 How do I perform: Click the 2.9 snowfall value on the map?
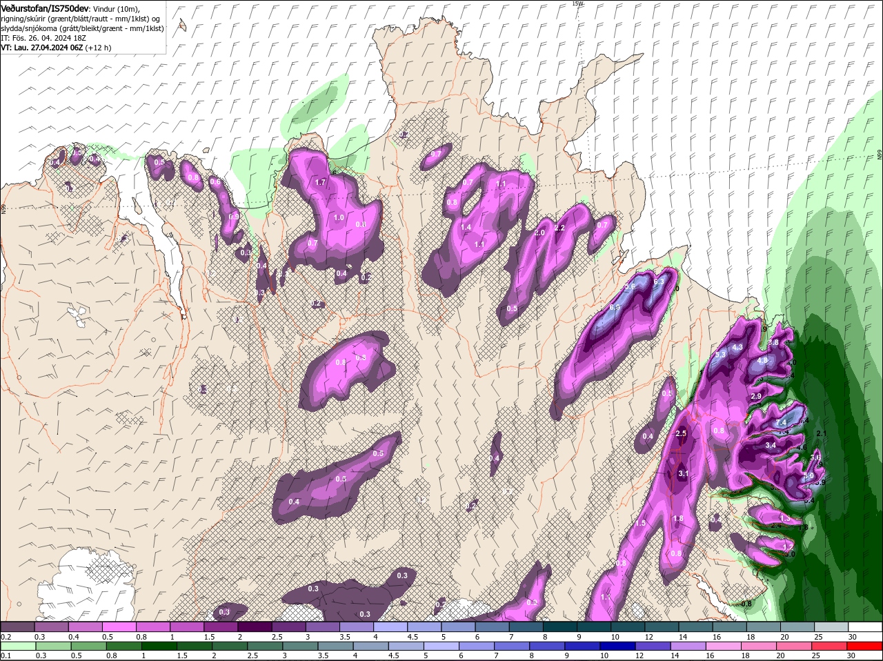[x=756, y=396]
